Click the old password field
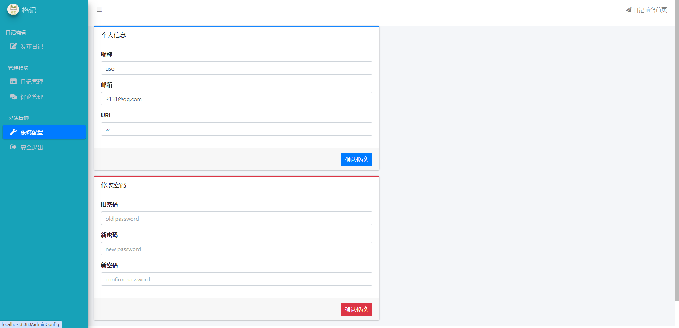679x328 pixels. 237,218
